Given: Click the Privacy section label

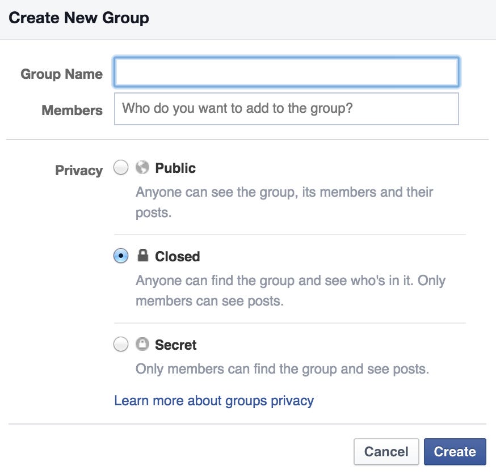Looking at the screenshot, I should 78,170.
